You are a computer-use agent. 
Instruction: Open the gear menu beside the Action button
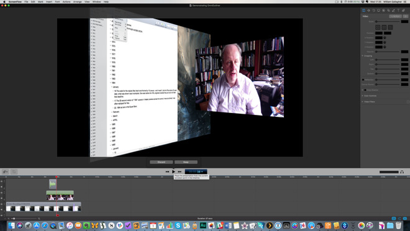406,16
